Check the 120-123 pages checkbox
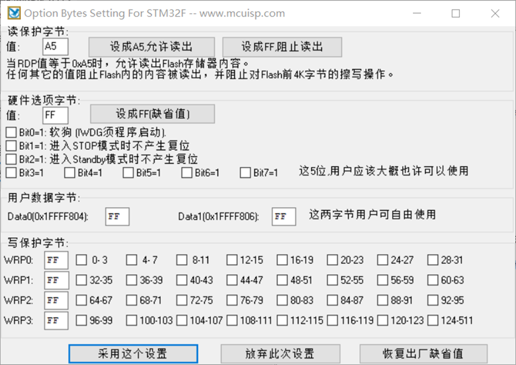The width and height of the screenshot is (516, 365). (x=382, y=320)
